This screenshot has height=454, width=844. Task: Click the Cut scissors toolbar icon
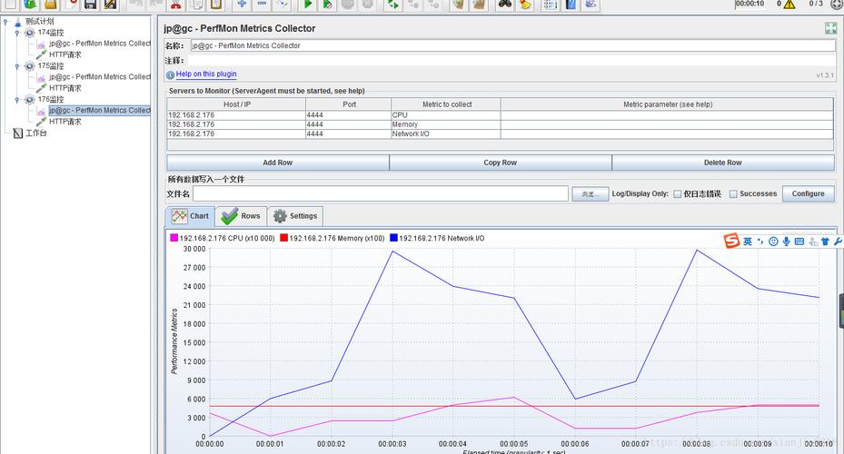[175, 5]
